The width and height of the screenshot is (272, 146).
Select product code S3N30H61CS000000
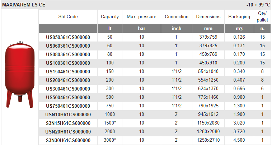pos(68,140)
